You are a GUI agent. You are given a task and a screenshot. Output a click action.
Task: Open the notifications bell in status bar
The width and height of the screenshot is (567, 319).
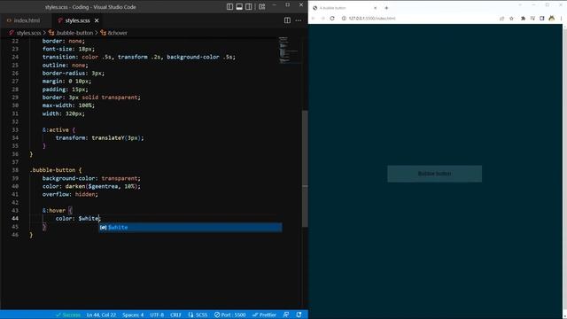[299, 315]
